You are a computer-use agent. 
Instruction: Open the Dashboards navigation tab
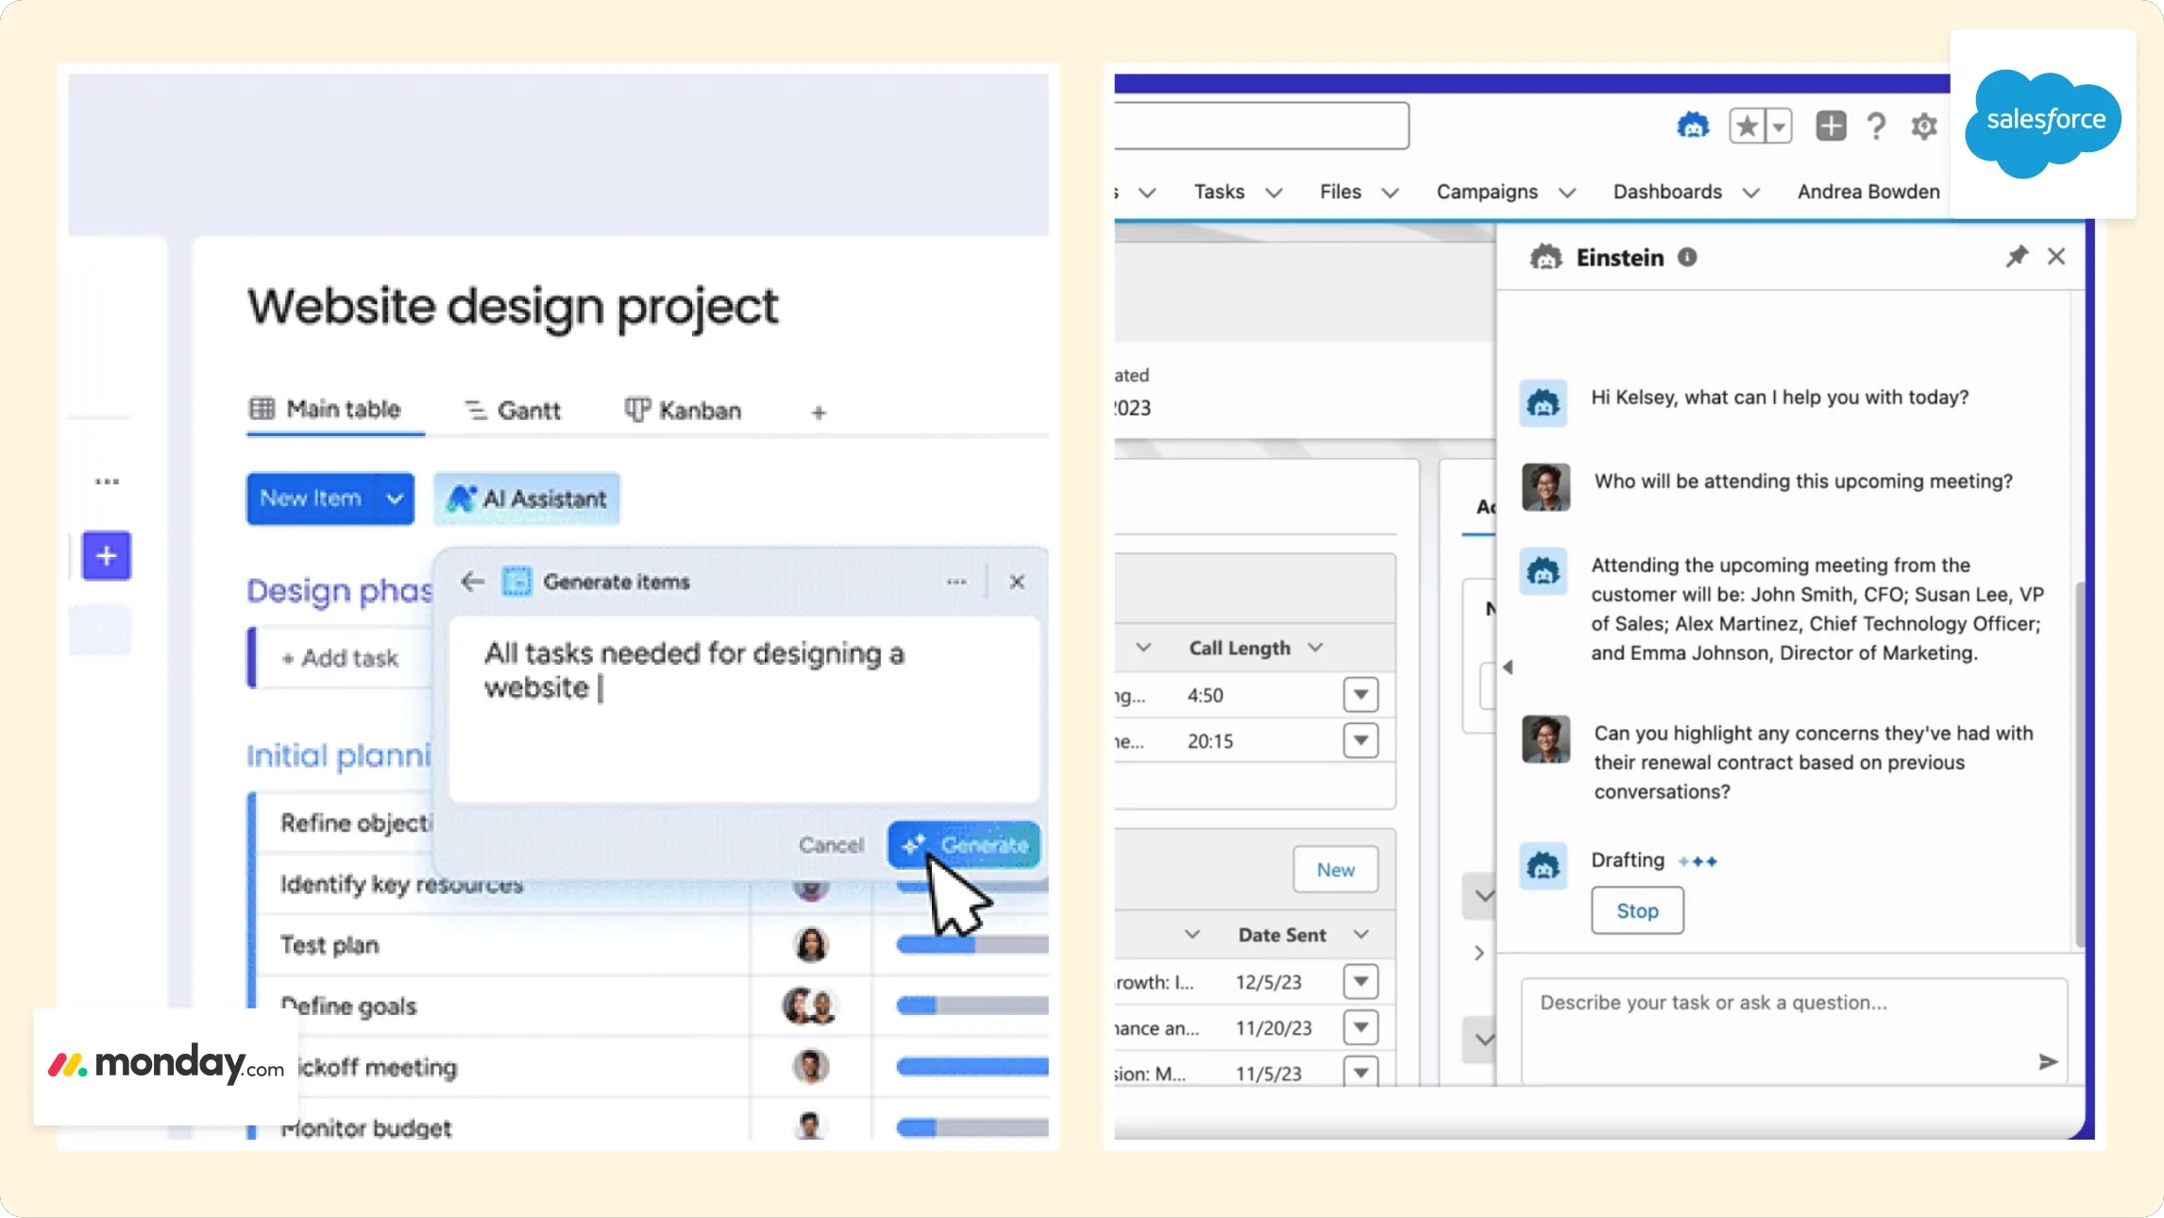pos(1667,192)
